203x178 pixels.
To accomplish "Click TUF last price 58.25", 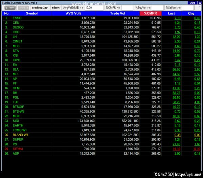I will (177, 102).
